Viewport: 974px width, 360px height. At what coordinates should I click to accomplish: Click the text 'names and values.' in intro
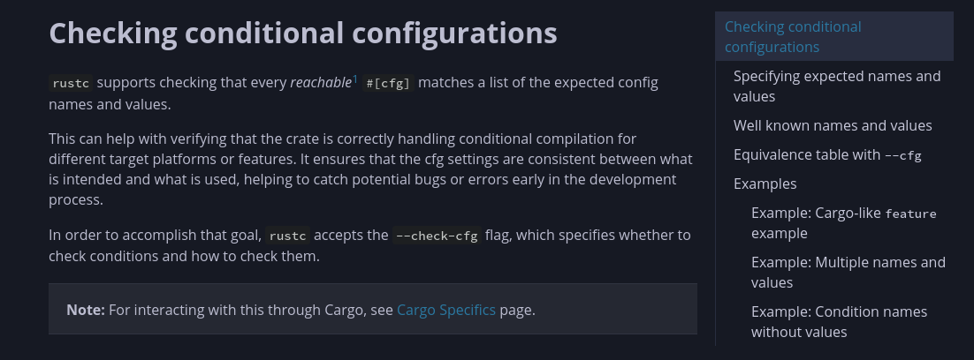[110, 104]
